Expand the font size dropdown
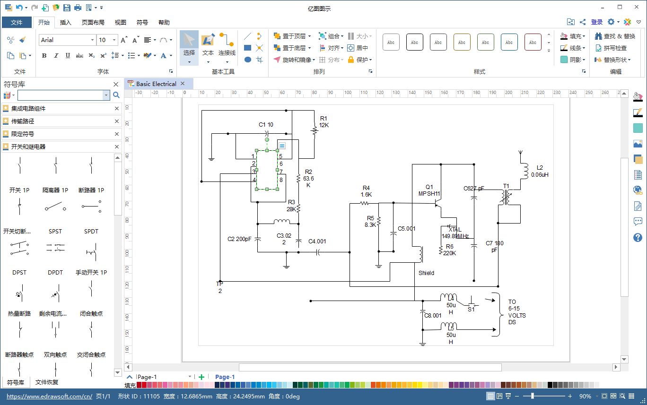 [x=114, y=40]
